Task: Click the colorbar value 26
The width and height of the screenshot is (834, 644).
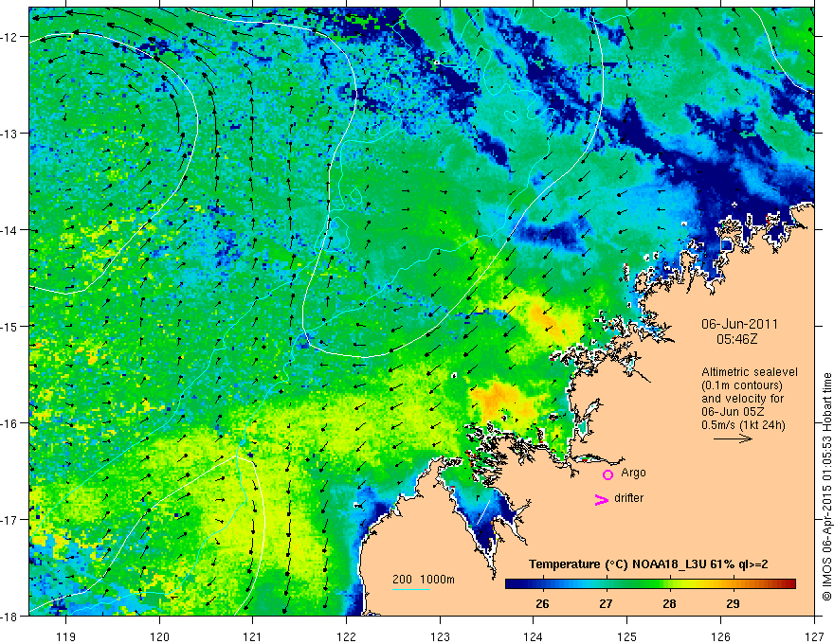Action: 542,603
